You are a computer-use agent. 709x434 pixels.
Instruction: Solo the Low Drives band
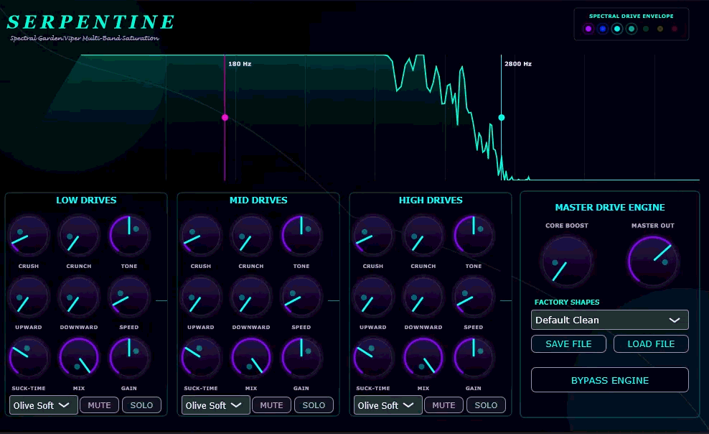[x=141, y=405]
